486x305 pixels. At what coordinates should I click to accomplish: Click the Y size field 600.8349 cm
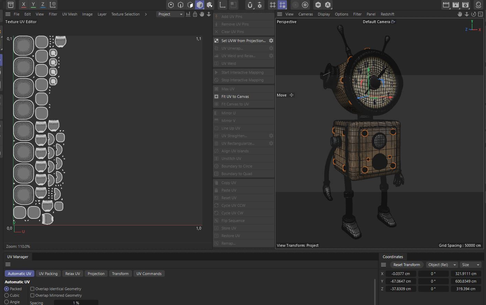pos(466,281)
